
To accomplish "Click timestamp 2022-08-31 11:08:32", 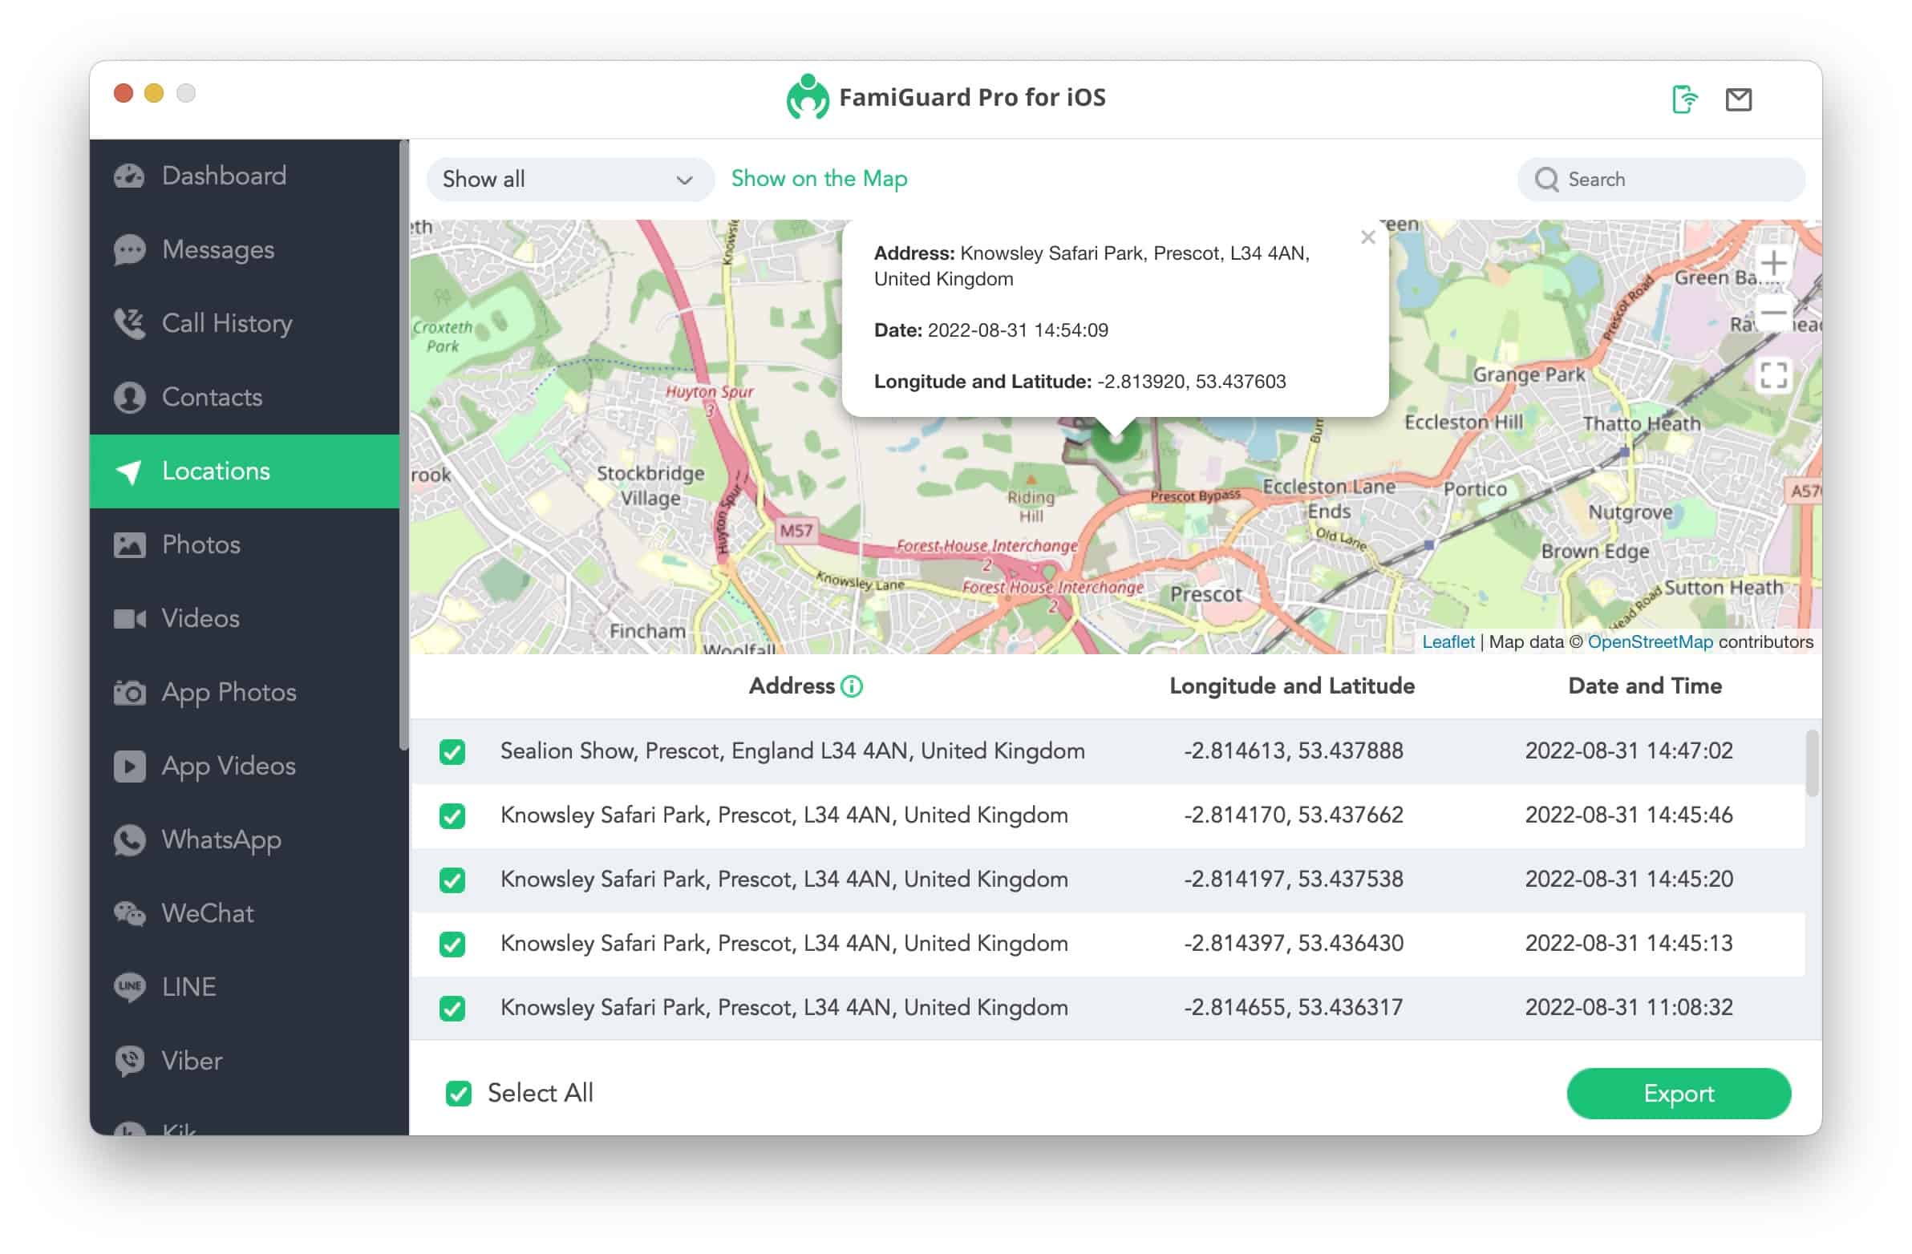I will (1628, 1009).
